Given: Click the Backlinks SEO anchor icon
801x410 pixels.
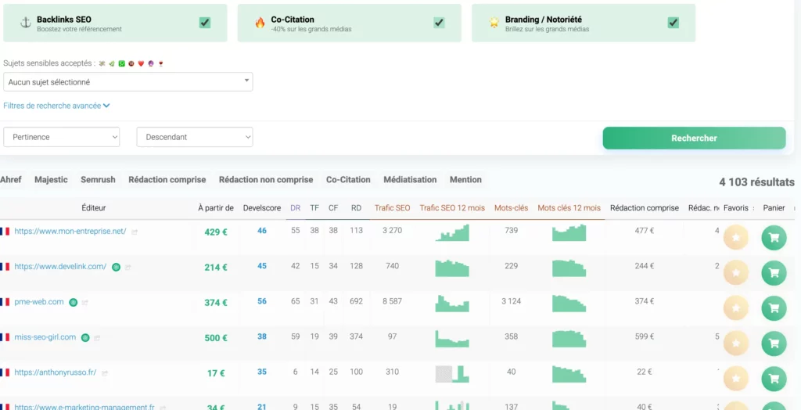Looking at the screenshot, I should 26,23.
